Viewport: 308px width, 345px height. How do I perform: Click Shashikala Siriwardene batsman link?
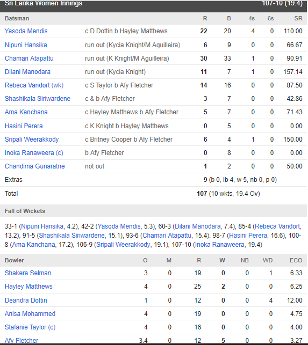point(38,99)
